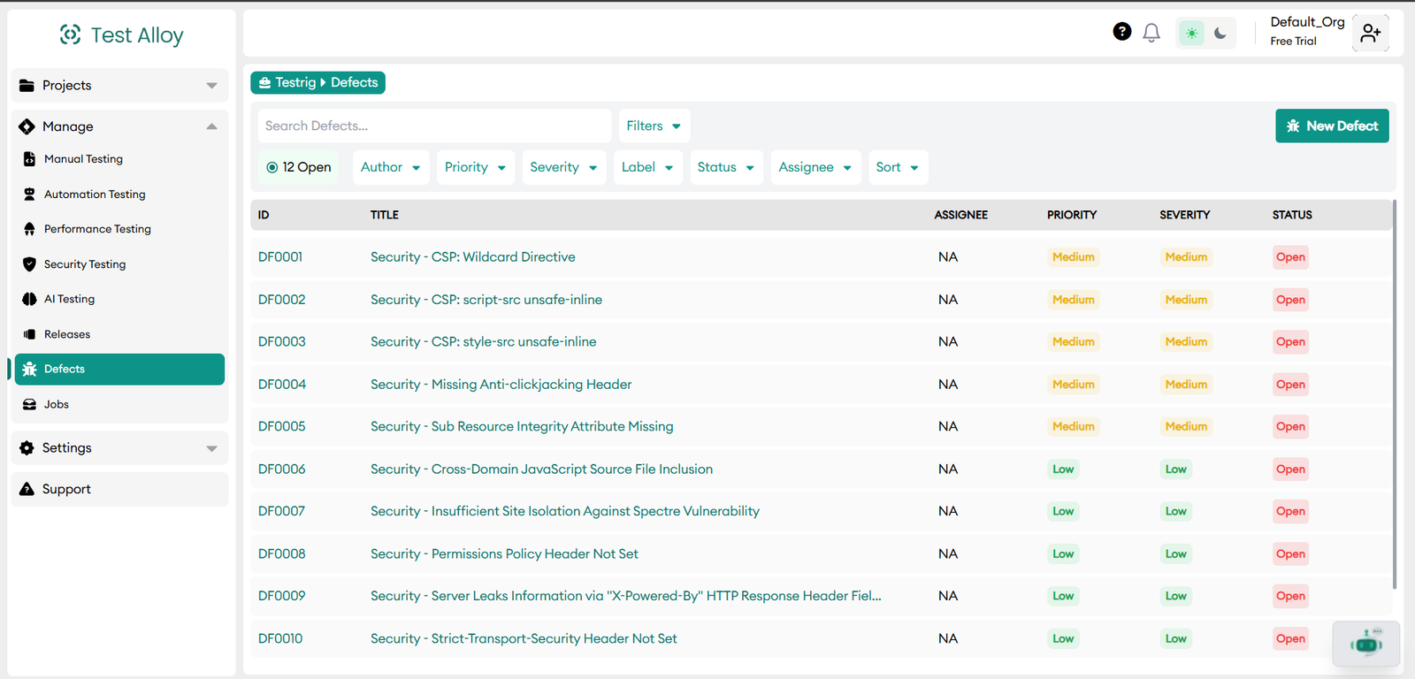
Task: Open the Sort dropdown
Action: click(x=899, y=167)
